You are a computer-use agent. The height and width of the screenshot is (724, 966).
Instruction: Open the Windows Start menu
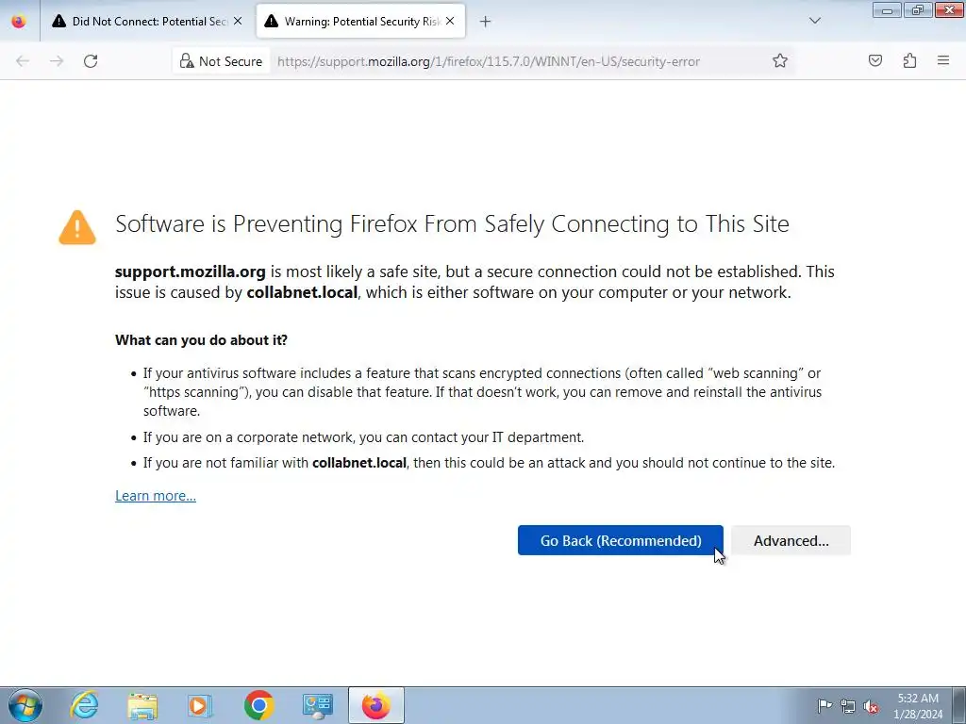click(24, 705)
